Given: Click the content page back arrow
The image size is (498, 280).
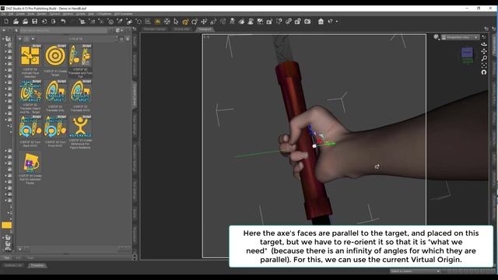Looking at the screenshot, I should pyautogui.click(x=20, y=39).
